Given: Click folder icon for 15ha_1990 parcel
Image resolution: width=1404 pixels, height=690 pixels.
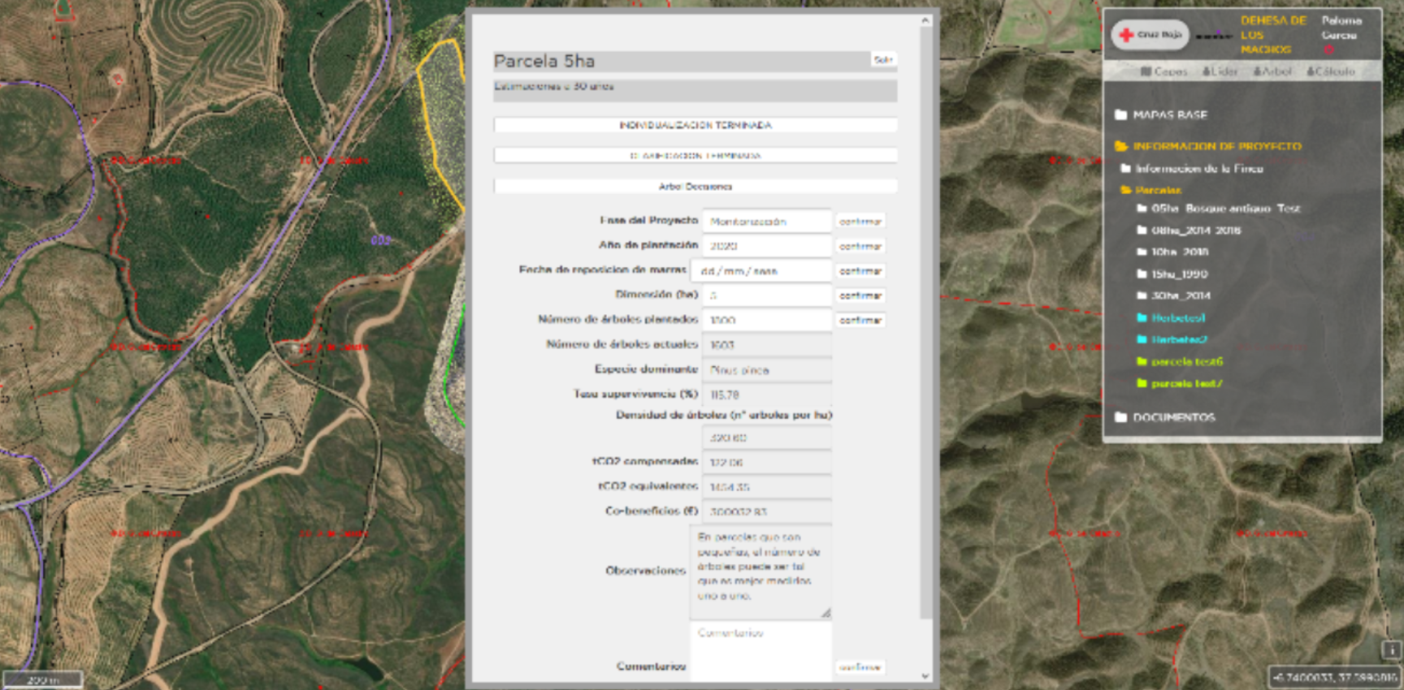Looking at the screenshot, I should pos(1142,274).
